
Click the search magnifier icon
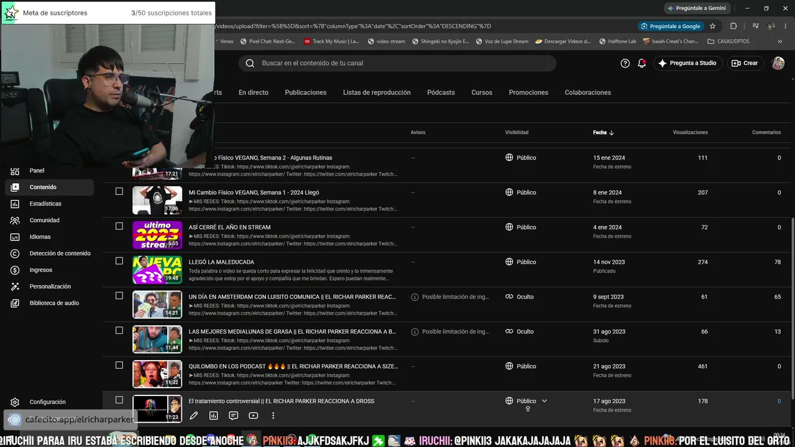[250, 63]
